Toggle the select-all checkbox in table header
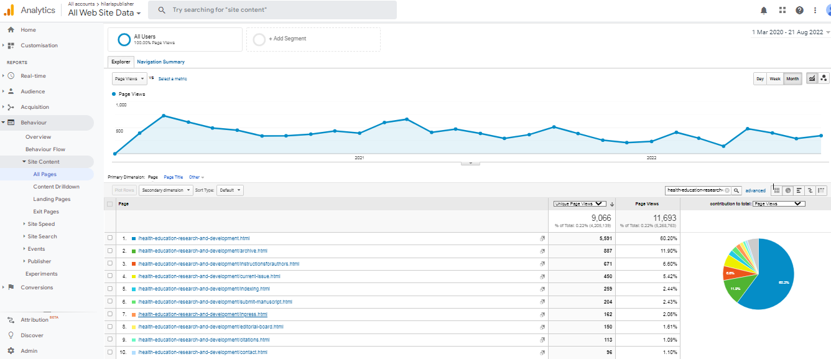This screenshot has width=831, height=359. (110, 203)
